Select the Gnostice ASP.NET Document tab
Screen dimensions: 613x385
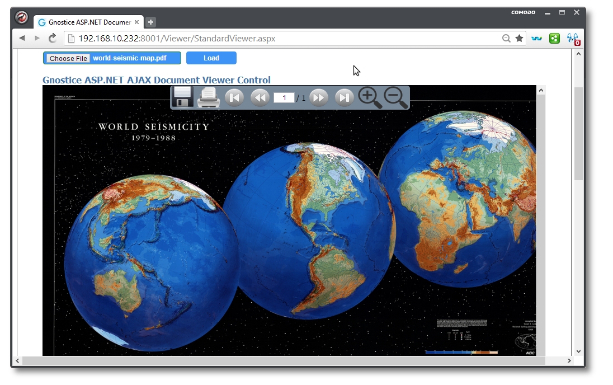[x=89, y=22]
